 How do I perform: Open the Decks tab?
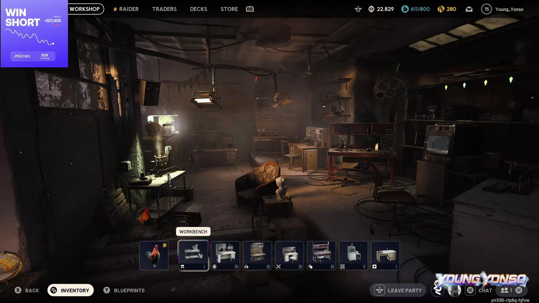point(198,9)
